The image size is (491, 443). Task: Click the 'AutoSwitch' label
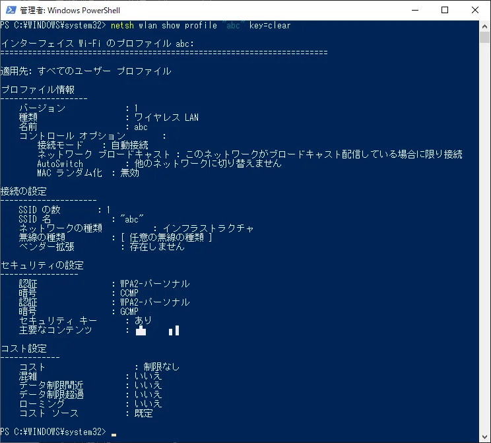point(60,164)
